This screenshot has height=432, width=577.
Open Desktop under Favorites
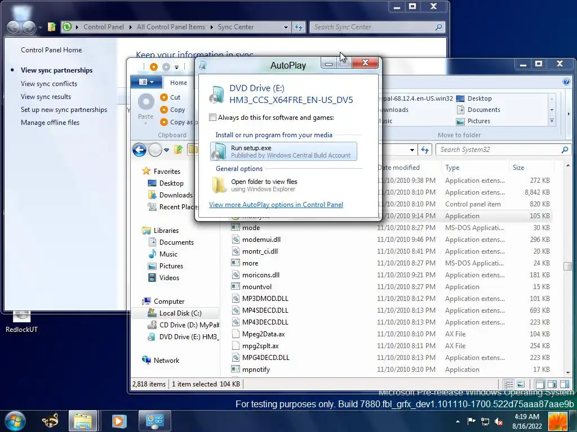click(166, 183)
